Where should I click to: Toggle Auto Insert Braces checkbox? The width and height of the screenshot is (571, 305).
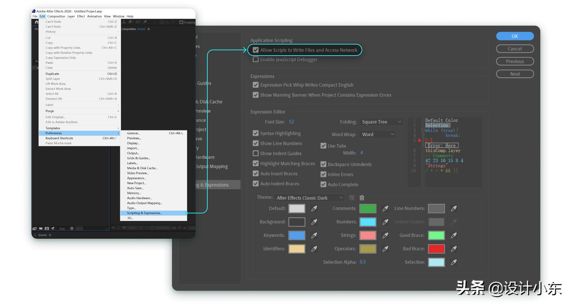pyautogui.click(x=256, y=174)
